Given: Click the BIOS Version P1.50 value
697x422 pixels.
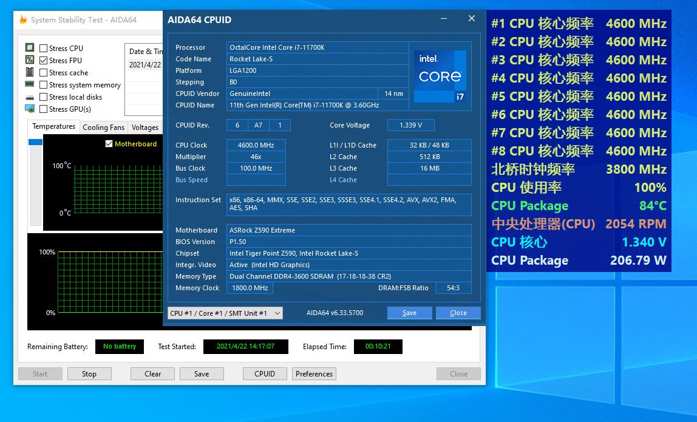Looking at the screenshot, I should click(x=349, y=242).
